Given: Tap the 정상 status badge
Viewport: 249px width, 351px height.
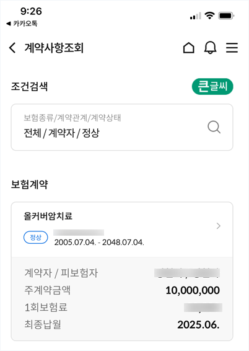Looking at the screenshot, I should (x=36, y=238).
